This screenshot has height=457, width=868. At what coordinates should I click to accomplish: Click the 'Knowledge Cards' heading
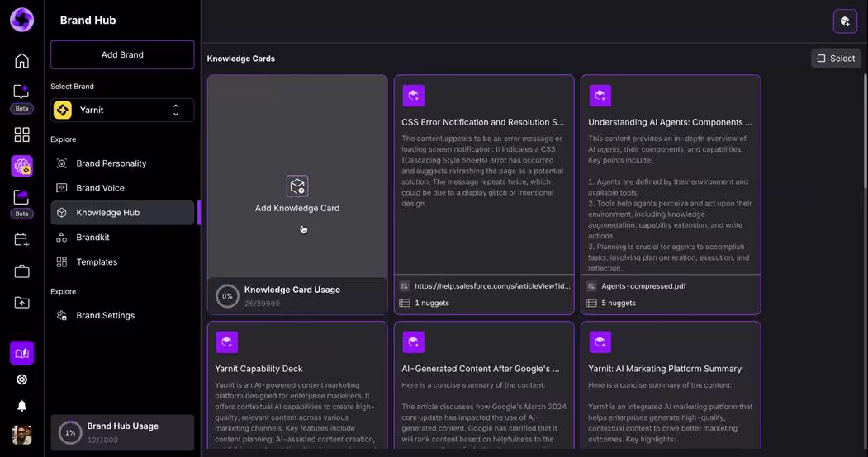click(241, 59)
